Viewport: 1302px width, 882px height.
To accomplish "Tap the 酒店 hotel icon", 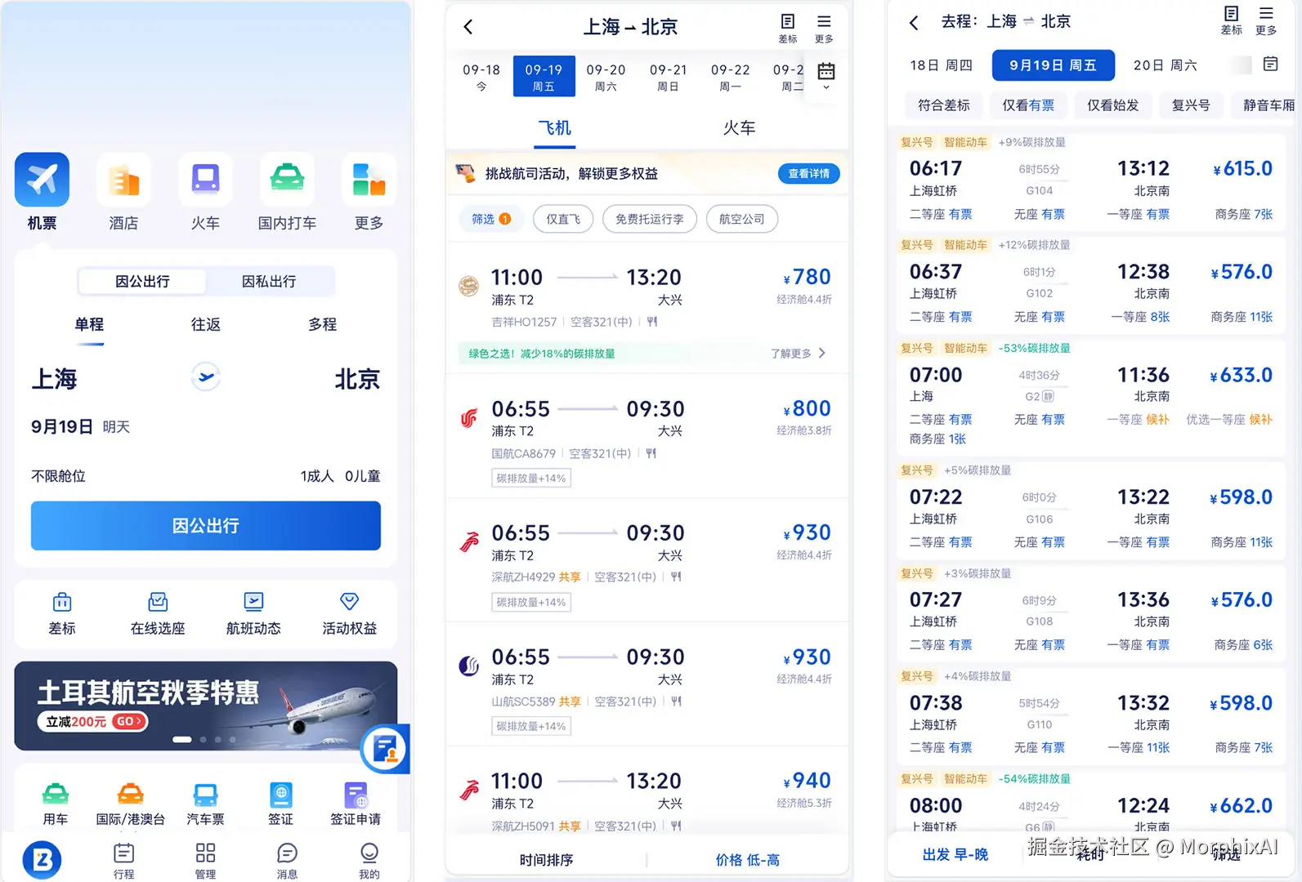I will (123, 180).
